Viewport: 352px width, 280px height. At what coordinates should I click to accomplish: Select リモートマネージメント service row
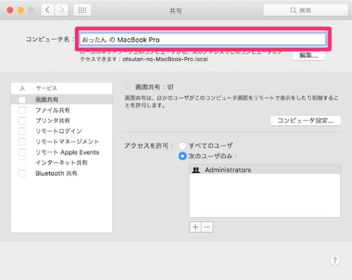pyautogui.click(x=67, y=142)
